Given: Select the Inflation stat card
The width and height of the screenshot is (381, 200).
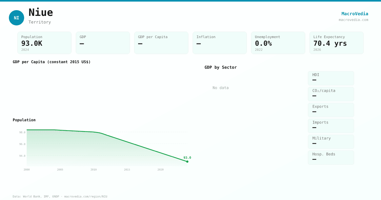Looking at the screenshot, I should pos(219,43).
